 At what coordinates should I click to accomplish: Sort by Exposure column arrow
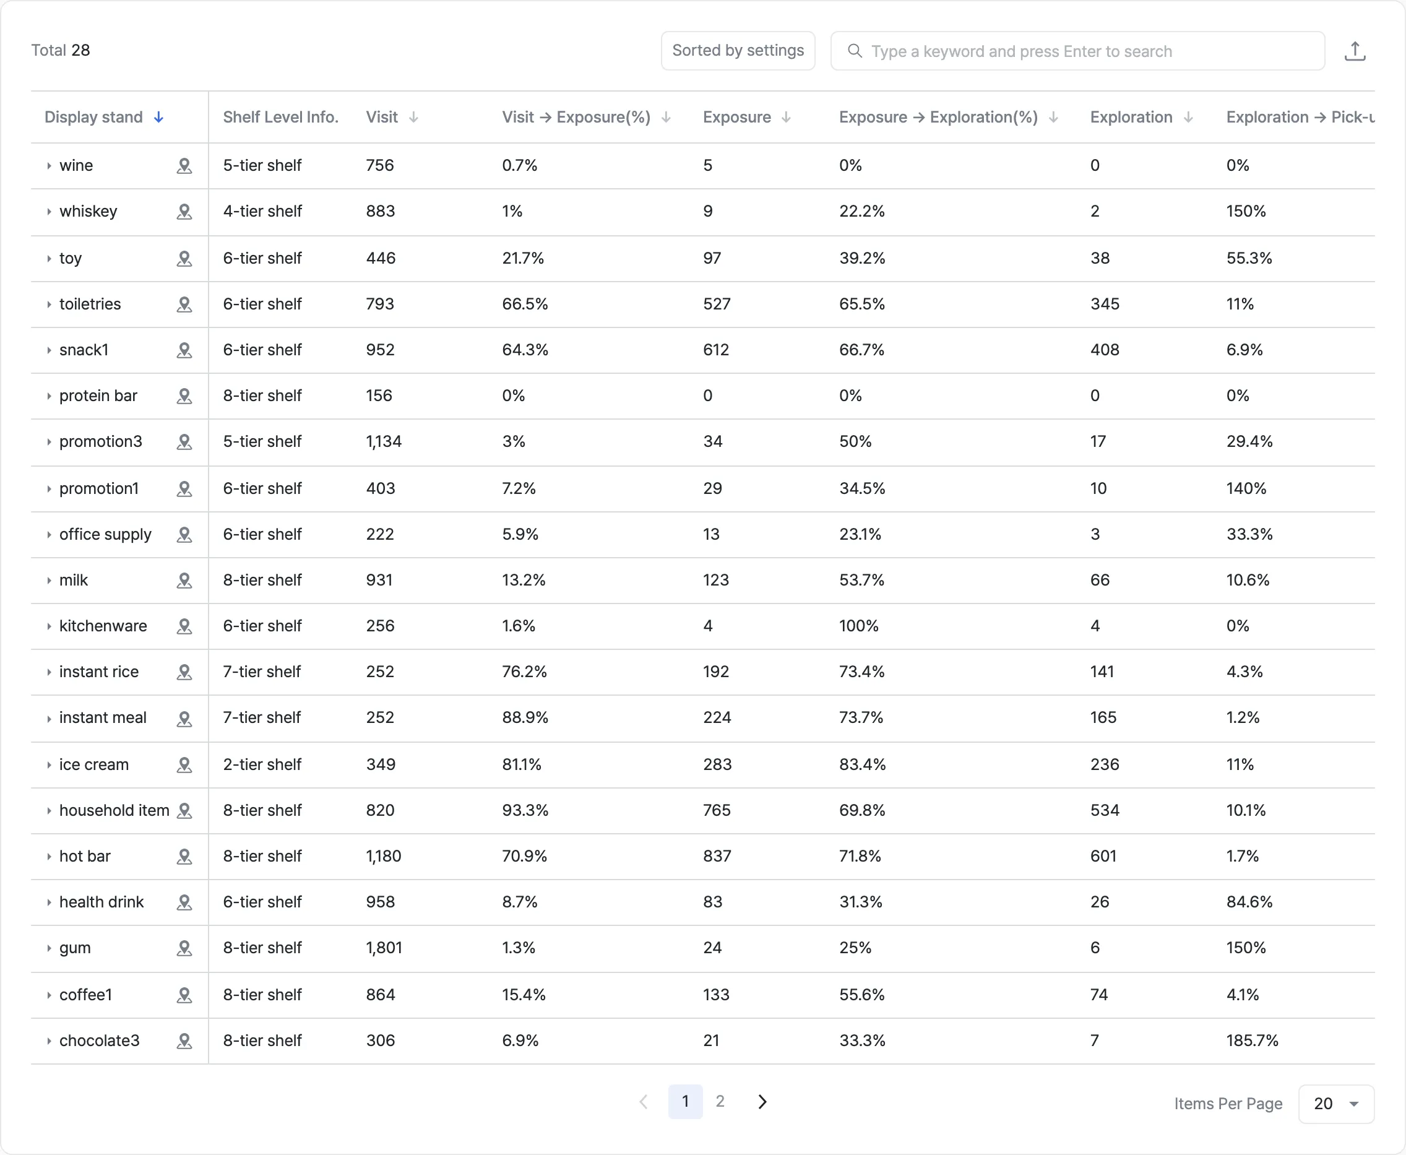786,118
